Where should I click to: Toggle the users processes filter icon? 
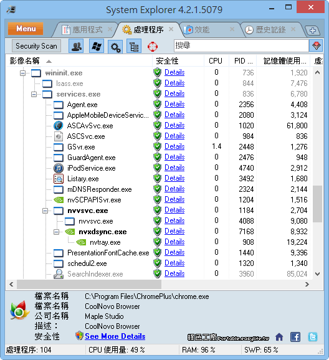tap(76, 46)
